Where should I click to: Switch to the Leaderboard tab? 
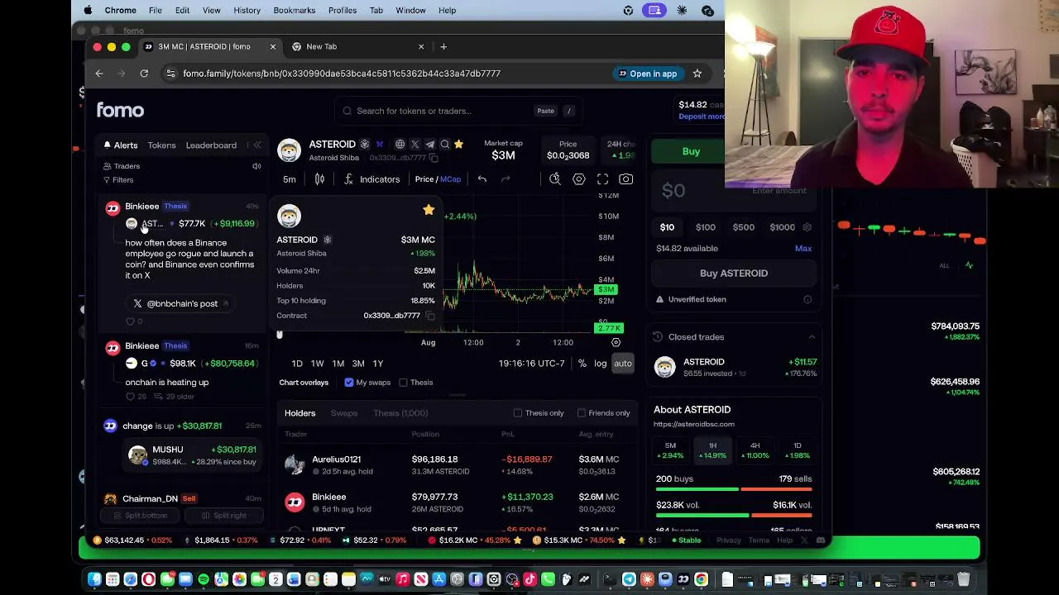(x=211, y=145)
